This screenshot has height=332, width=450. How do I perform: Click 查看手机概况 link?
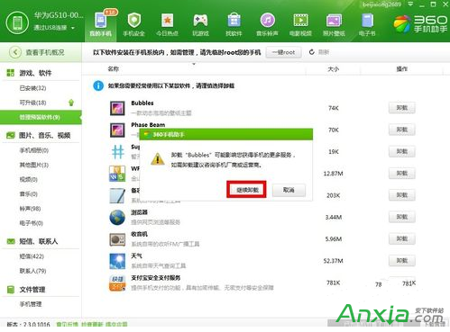pyautogui.click(x=45, y=52)
